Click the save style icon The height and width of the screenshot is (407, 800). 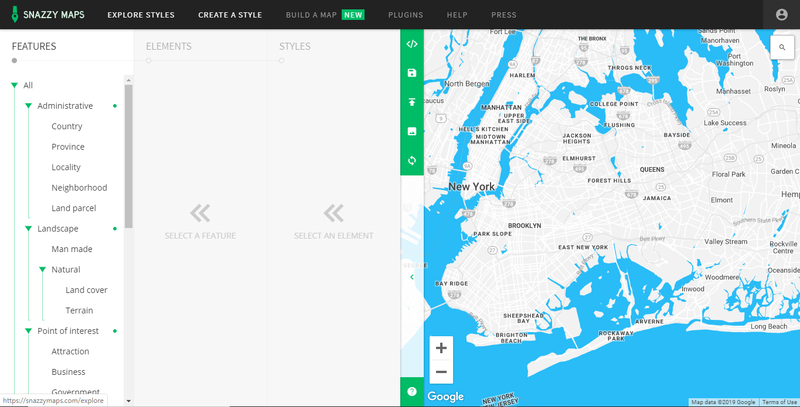click(412, 73)
